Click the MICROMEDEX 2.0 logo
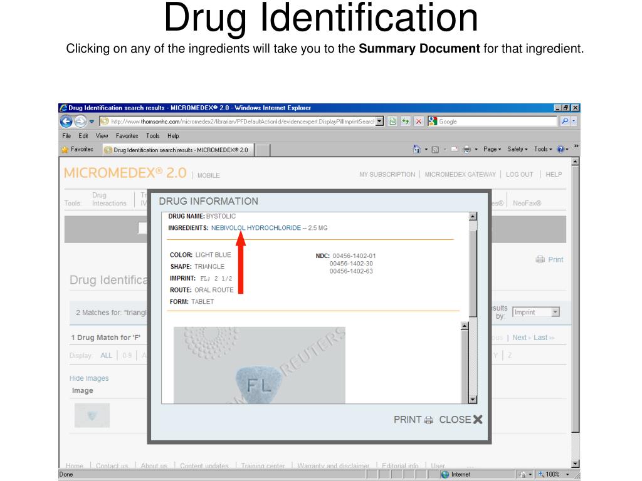The width and height of the screenshot is (642, 481). [125, 173]
